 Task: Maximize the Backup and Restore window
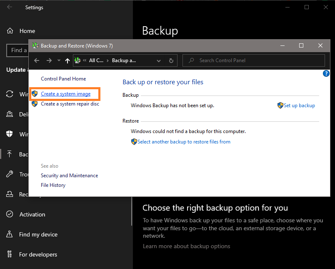coord(301,45)
